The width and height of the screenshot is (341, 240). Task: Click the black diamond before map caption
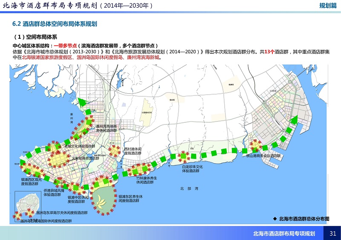point(275,218)
